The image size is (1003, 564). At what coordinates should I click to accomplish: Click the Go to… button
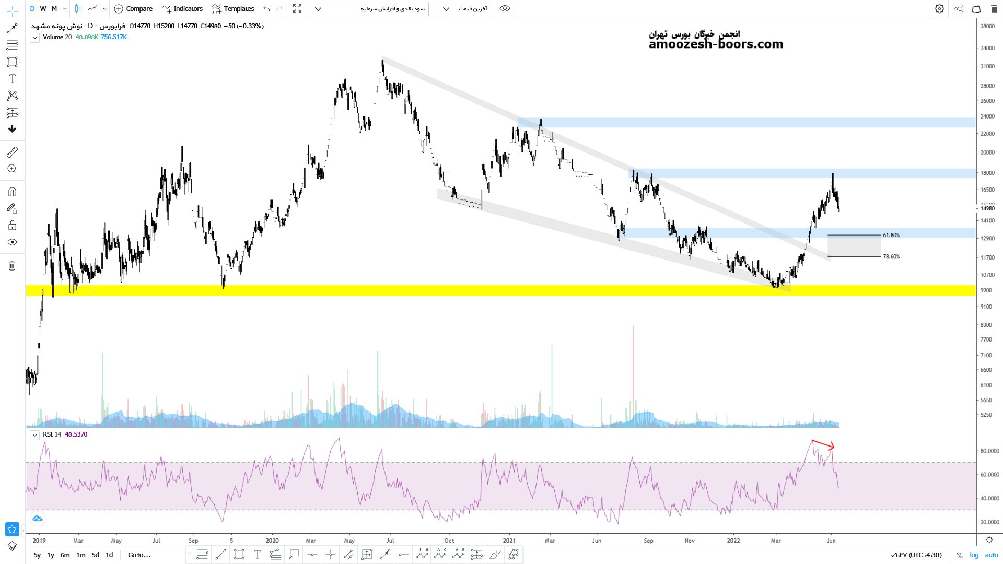[x=139, y=555]
